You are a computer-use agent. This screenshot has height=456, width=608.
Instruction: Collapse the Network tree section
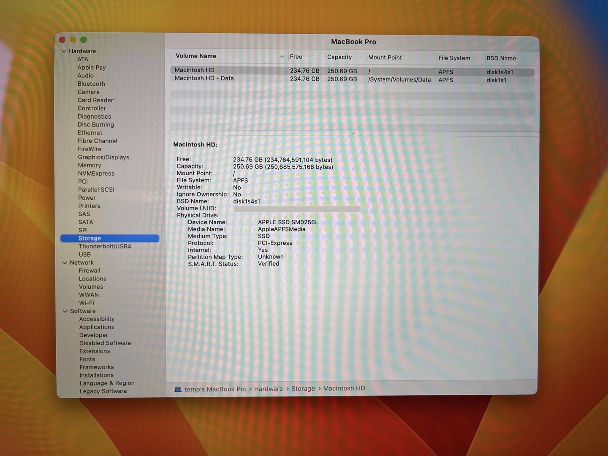65,263
